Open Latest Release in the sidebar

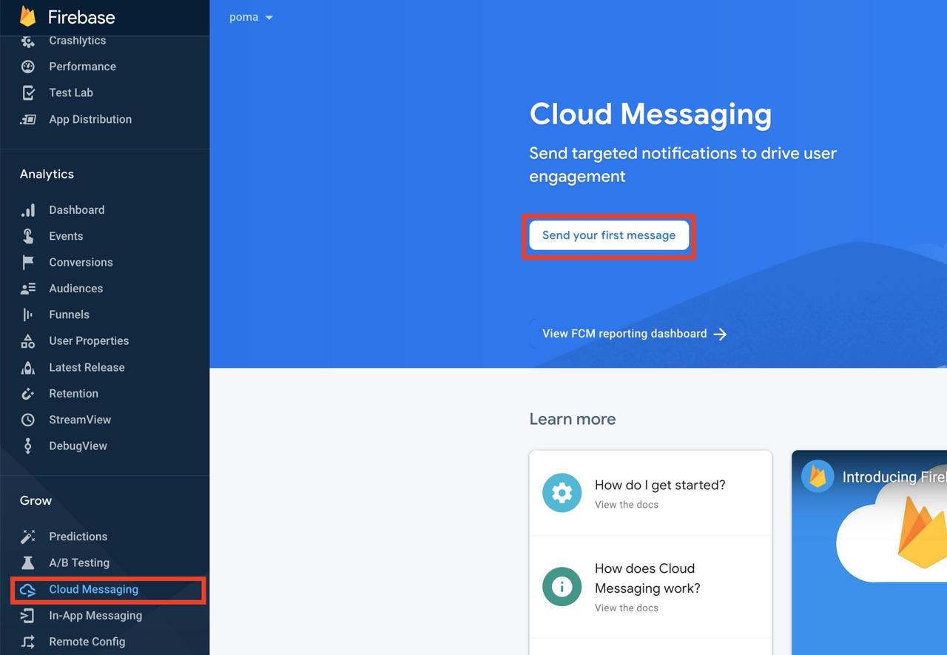[87, 368]
